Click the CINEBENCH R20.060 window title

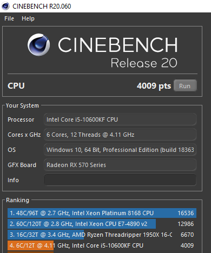pyautogui.click(x=42, y=6)
